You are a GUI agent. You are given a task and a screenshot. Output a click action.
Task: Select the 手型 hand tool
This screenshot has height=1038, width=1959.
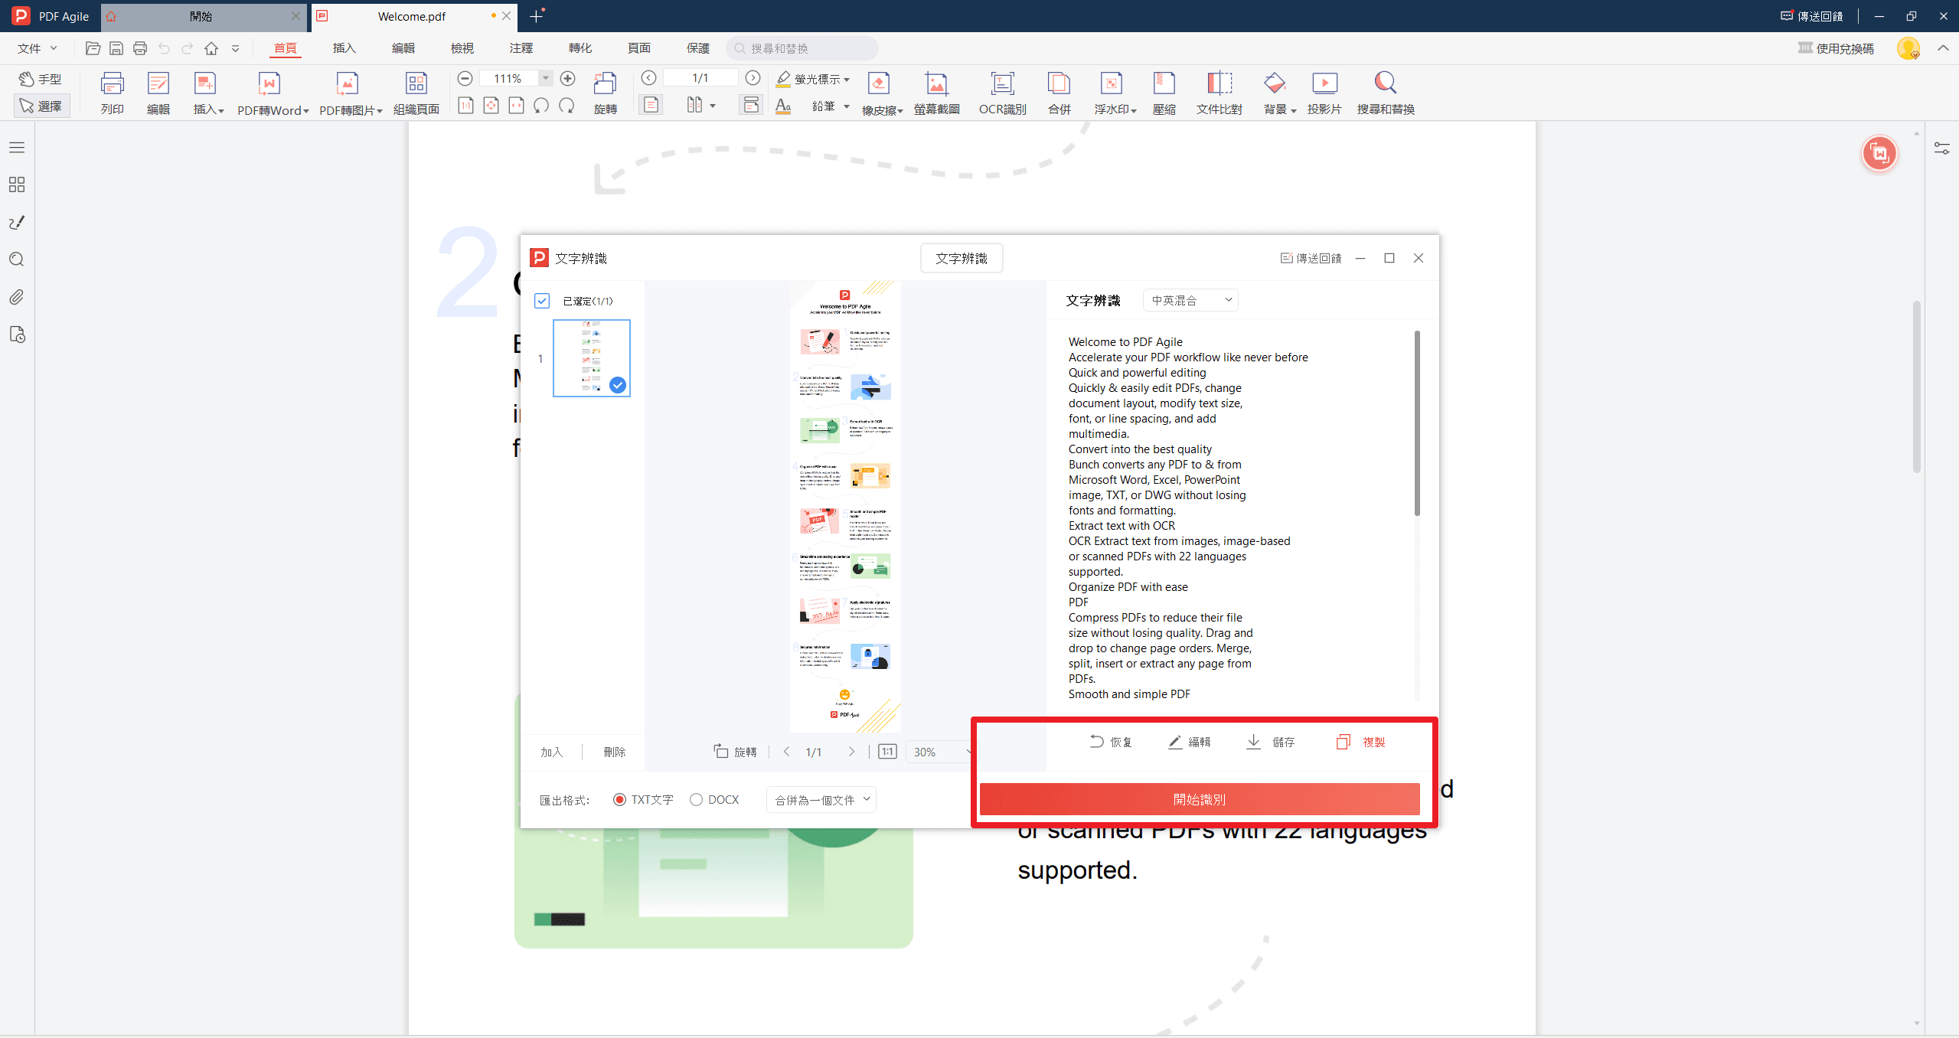tap(41, 79)
